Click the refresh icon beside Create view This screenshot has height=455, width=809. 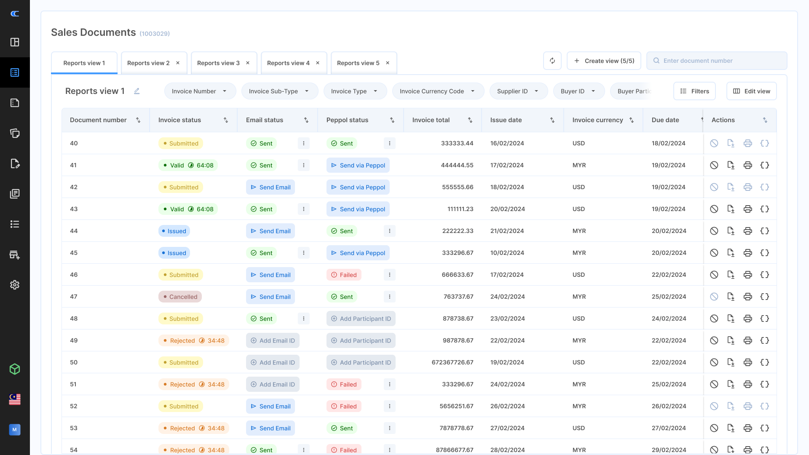coord(552,61)
